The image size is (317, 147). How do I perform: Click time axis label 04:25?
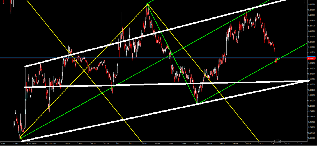pyautogui.click(x=93, y=143)
